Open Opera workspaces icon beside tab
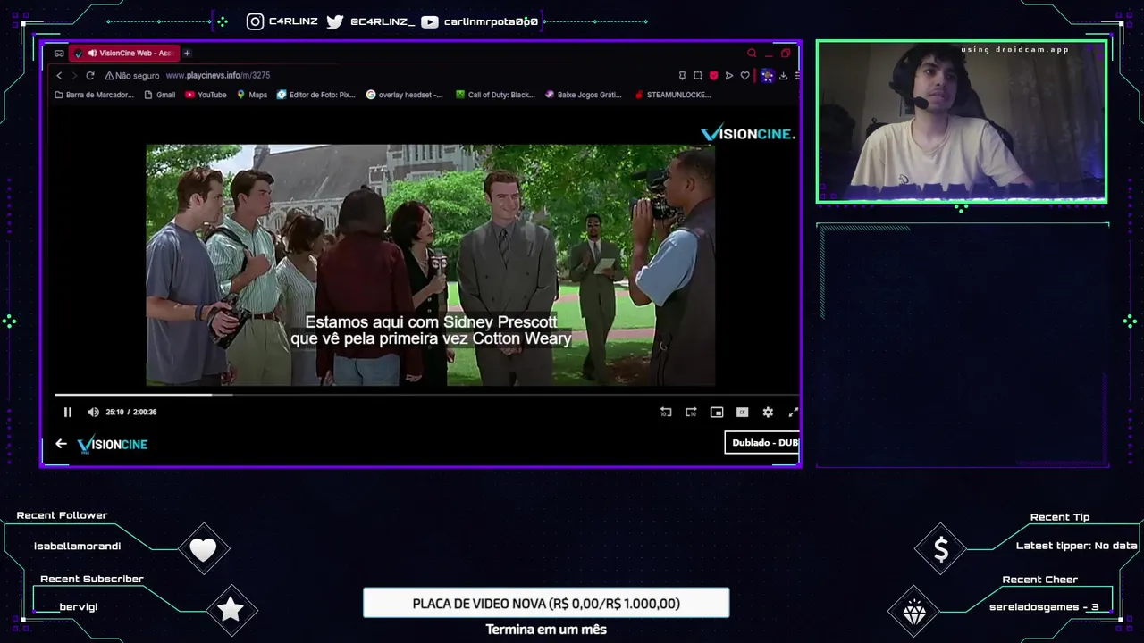This screenshot has height=643, width=1144. pyautogui.click(x=59, y=53)
